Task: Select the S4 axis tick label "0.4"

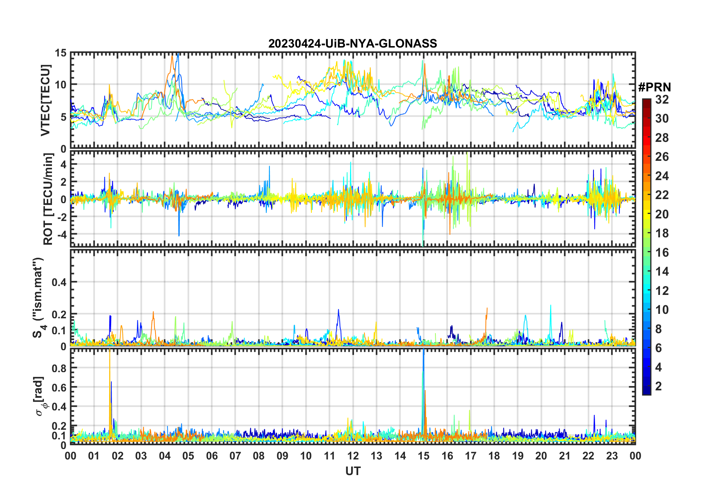Action: [59, 282]
